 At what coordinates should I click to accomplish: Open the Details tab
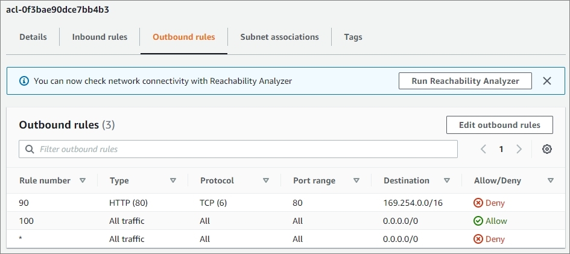tap(33, 37)
